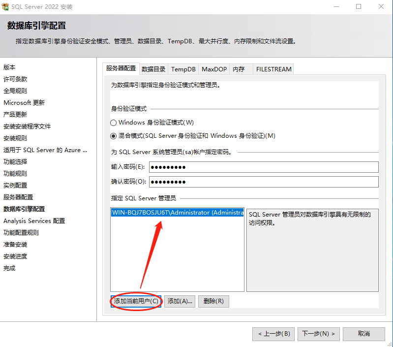Click the SQL Server setup title bar icon
Image resolution: width=393 pixels, height=347 pixels.
[x=5, y=6]
